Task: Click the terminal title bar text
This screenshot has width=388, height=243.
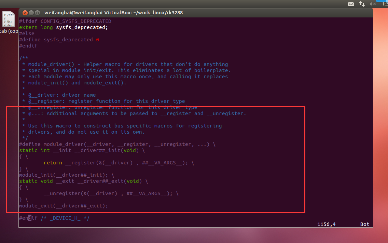Action: tap(113, 13)
